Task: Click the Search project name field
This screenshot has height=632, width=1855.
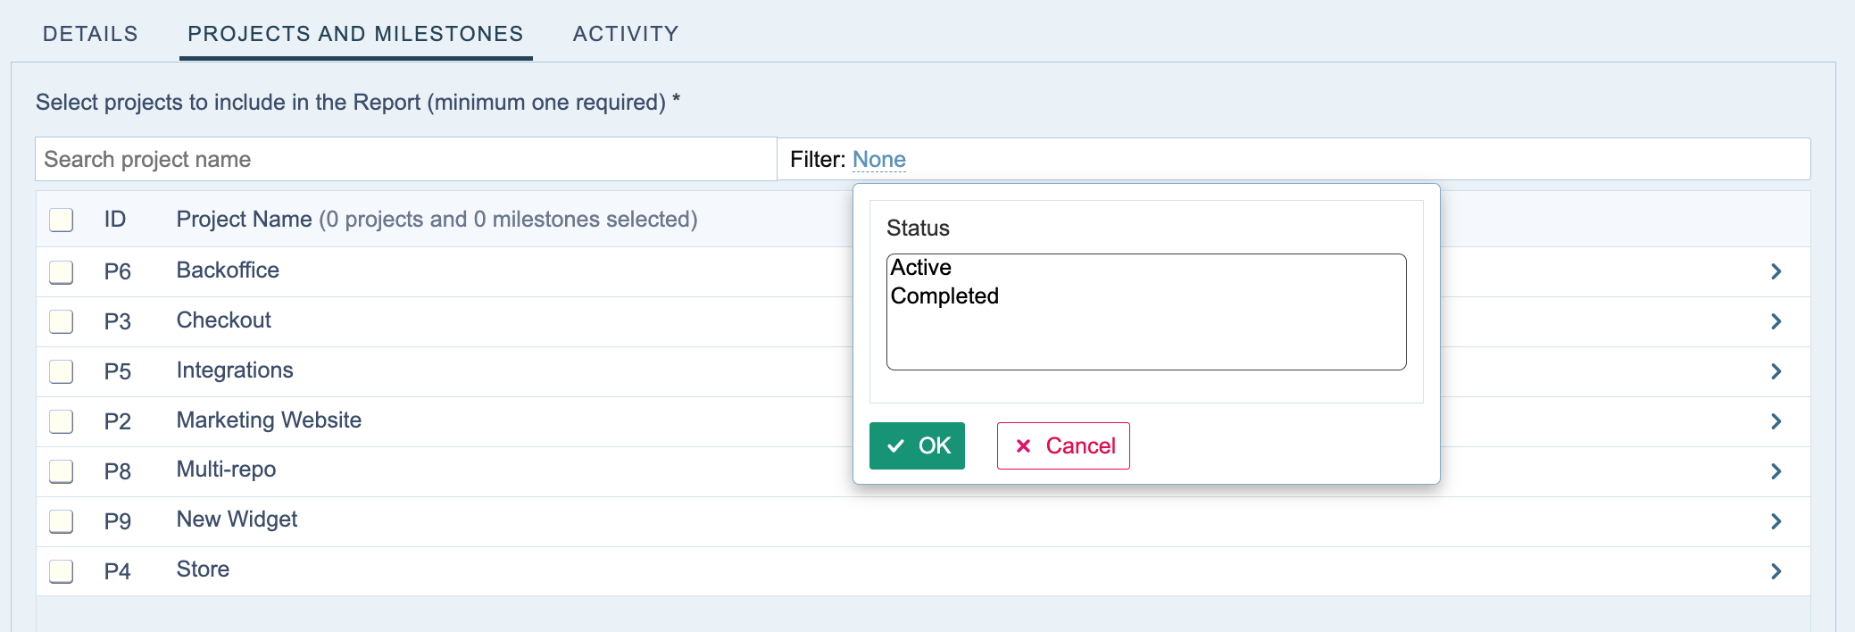Action: (x=406, y=160)
